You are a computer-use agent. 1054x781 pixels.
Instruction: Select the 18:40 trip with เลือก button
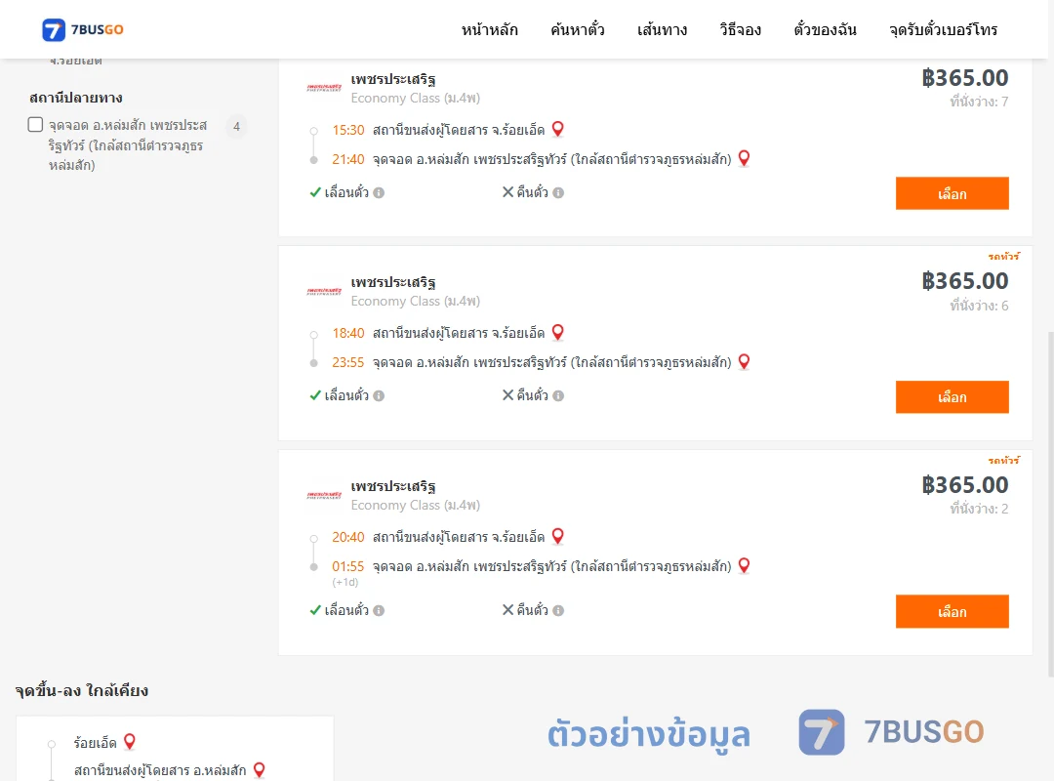tap(952, 397)
